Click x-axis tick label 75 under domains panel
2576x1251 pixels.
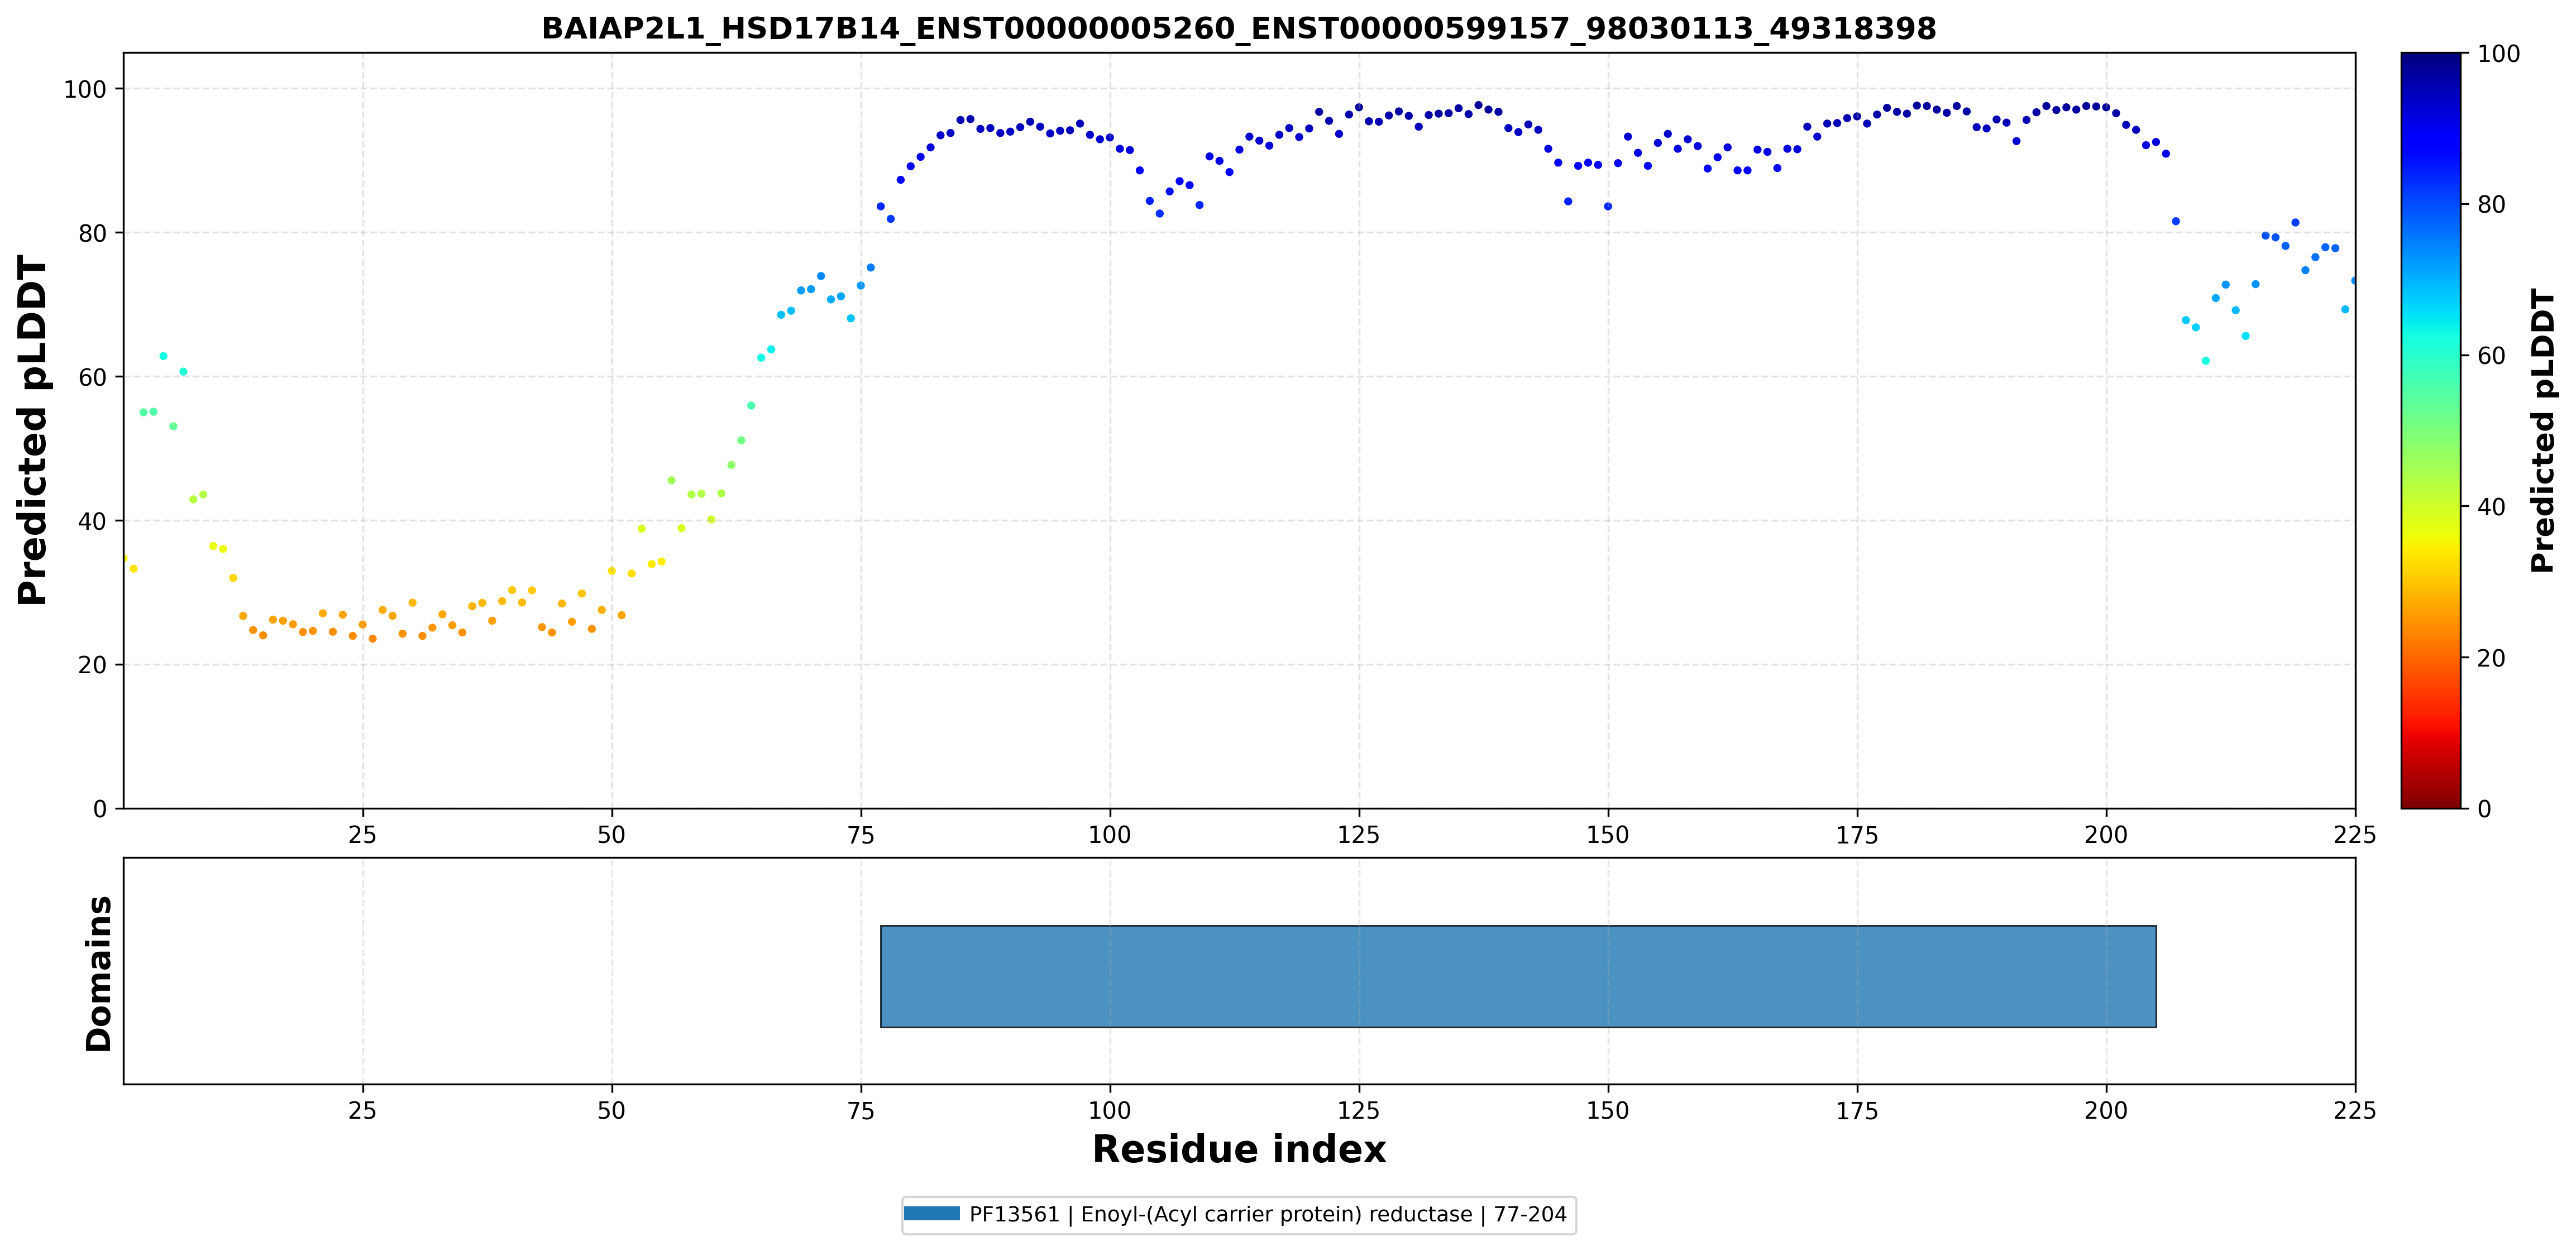861,1110
